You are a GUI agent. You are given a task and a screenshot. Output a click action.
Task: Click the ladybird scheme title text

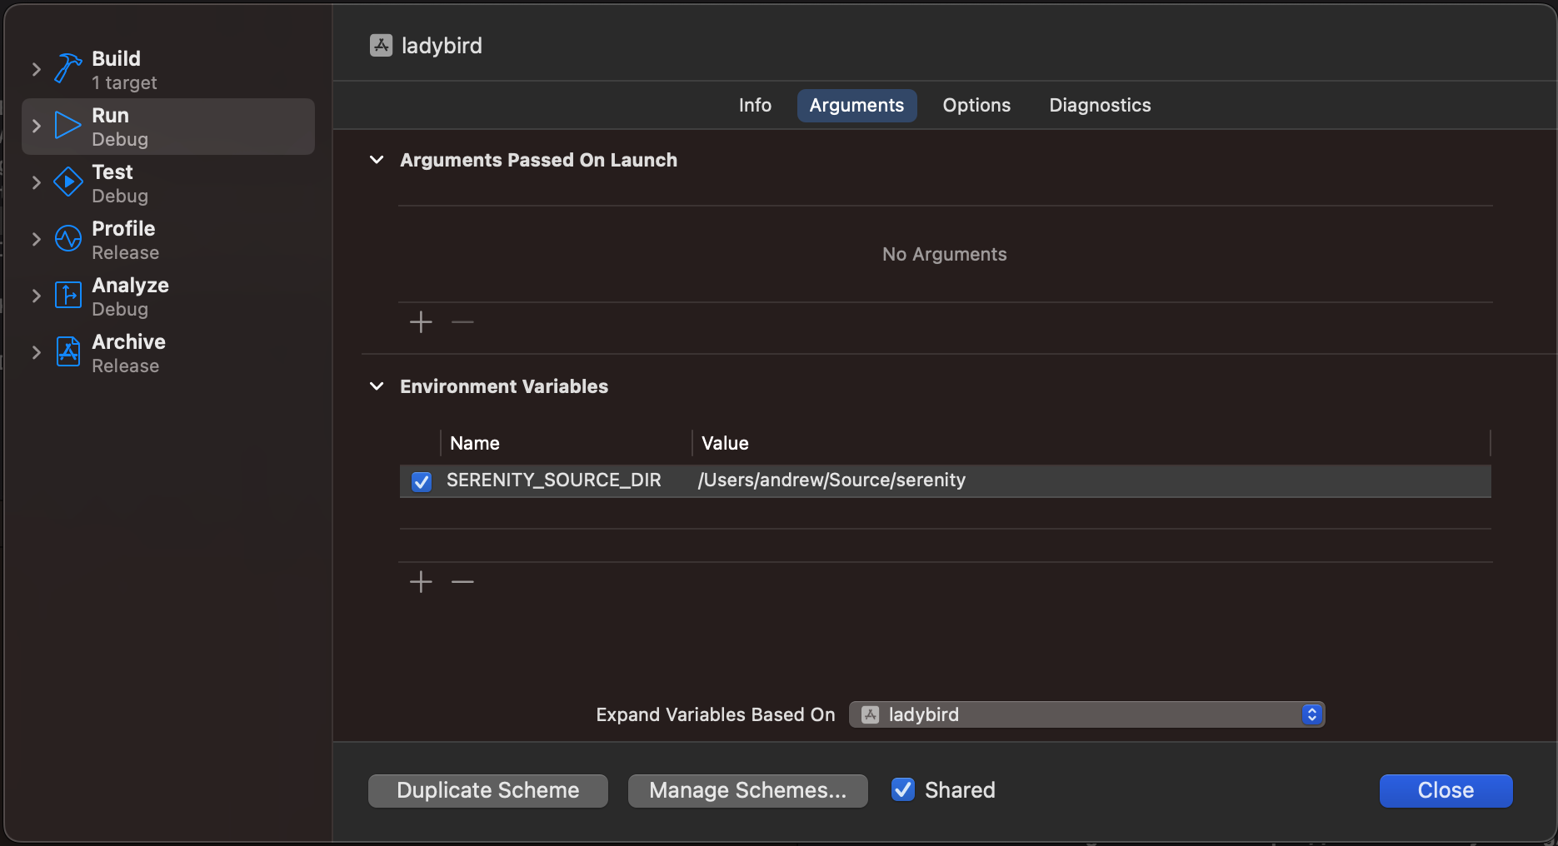coord(442,46)
